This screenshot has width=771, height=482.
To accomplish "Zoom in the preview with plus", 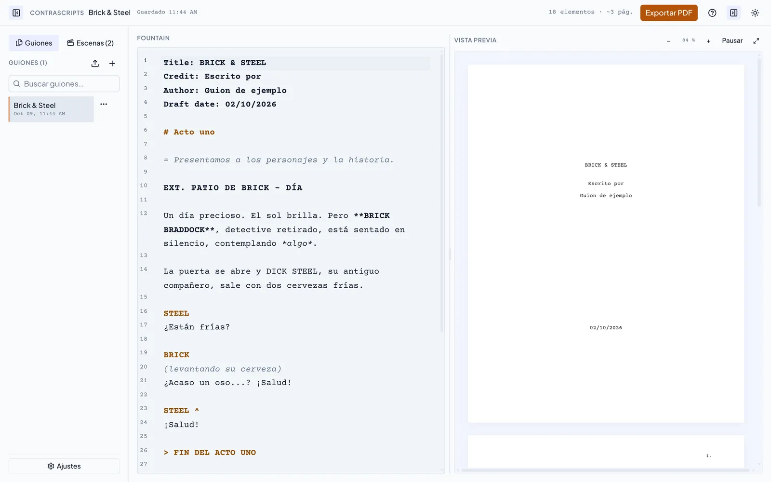I will [708, 41].
